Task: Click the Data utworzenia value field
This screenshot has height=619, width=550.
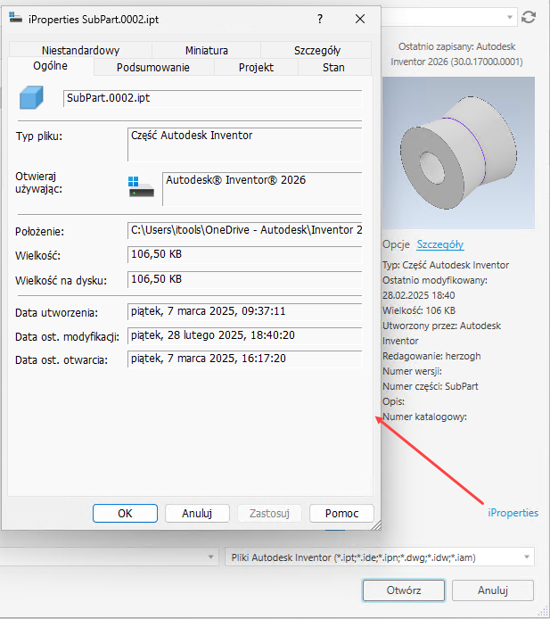Action: coord(244,311)
